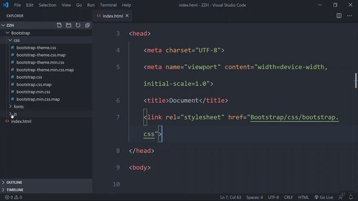Viewport: 358px width, 201px height.
Task: Start Go Live server
Action: pyautogui.click(x=324, y=197)
